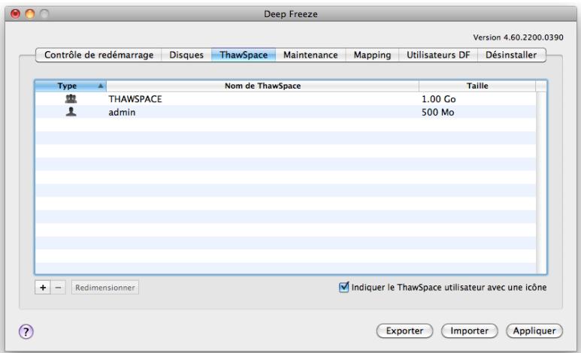581x353 pixels.
Task: Click the Type column sort arrow
Action: pyautogui.click(x=101, y=86)
